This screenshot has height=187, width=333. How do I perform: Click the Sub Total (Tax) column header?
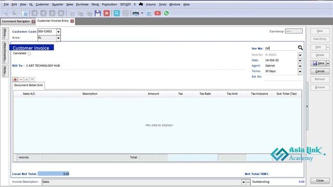[287, 94]
